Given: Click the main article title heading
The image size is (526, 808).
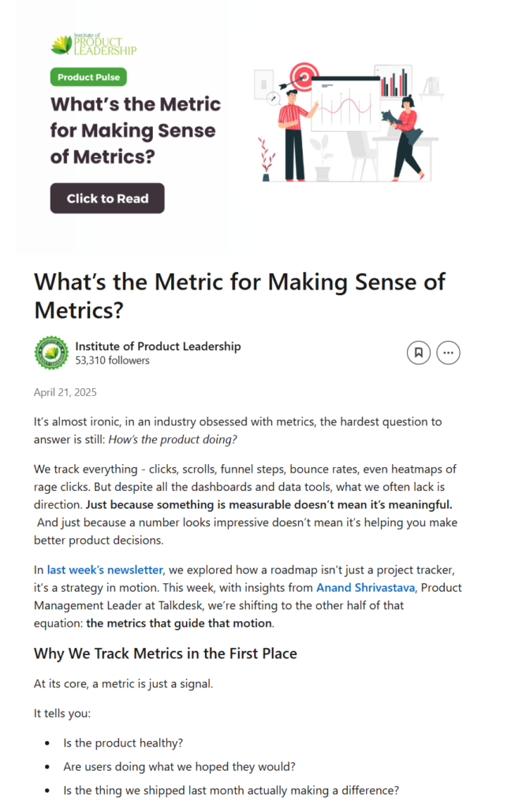Looking at the screenshot, I should point(240,295).
